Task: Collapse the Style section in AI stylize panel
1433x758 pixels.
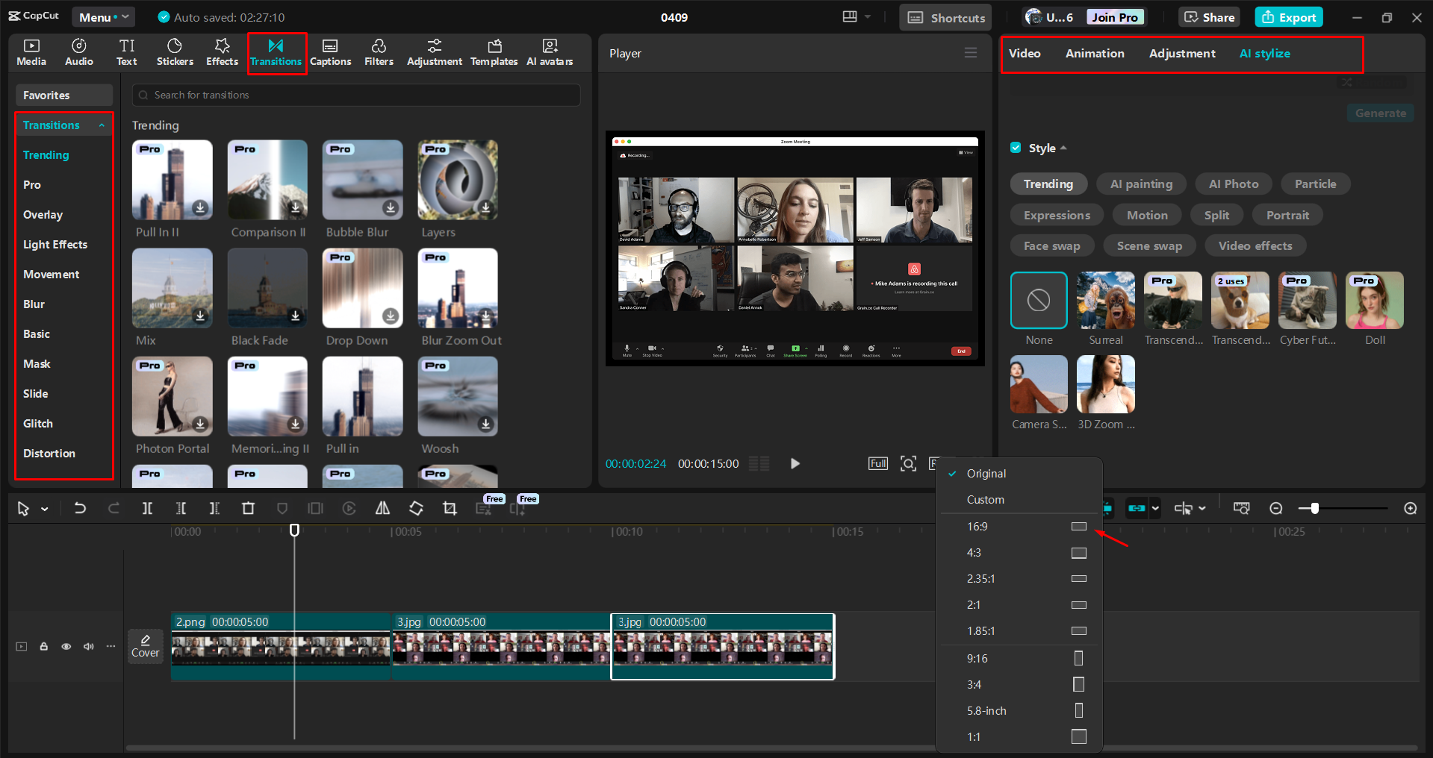Action: (1063, 148)
